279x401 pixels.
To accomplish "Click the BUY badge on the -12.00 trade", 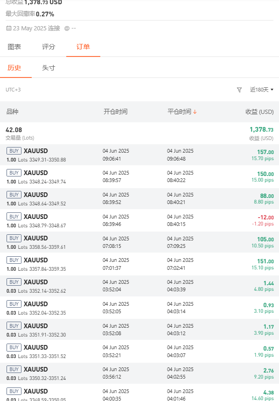I will point(14,217).
